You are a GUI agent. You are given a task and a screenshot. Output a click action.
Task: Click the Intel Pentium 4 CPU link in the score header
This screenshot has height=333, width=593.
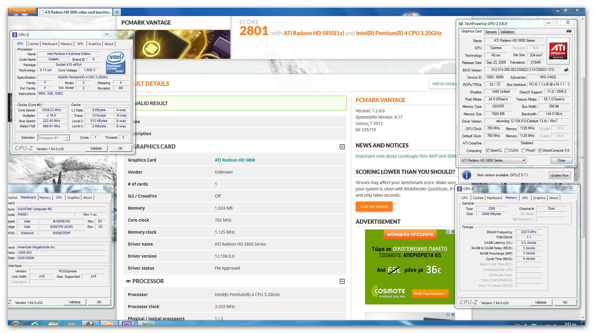(398, 33)
